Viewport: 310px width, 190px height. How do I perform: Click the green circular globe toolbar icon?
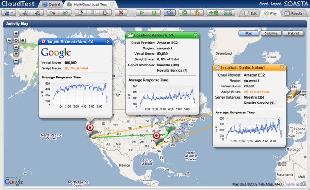[x=185, y=13]
